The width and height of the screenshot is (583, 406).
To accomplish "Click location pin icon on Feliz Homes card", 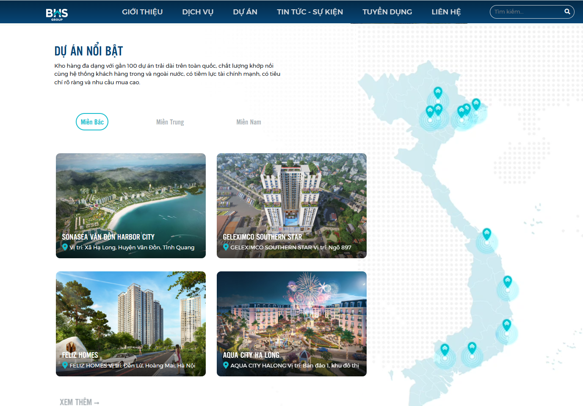I will 65,365.
